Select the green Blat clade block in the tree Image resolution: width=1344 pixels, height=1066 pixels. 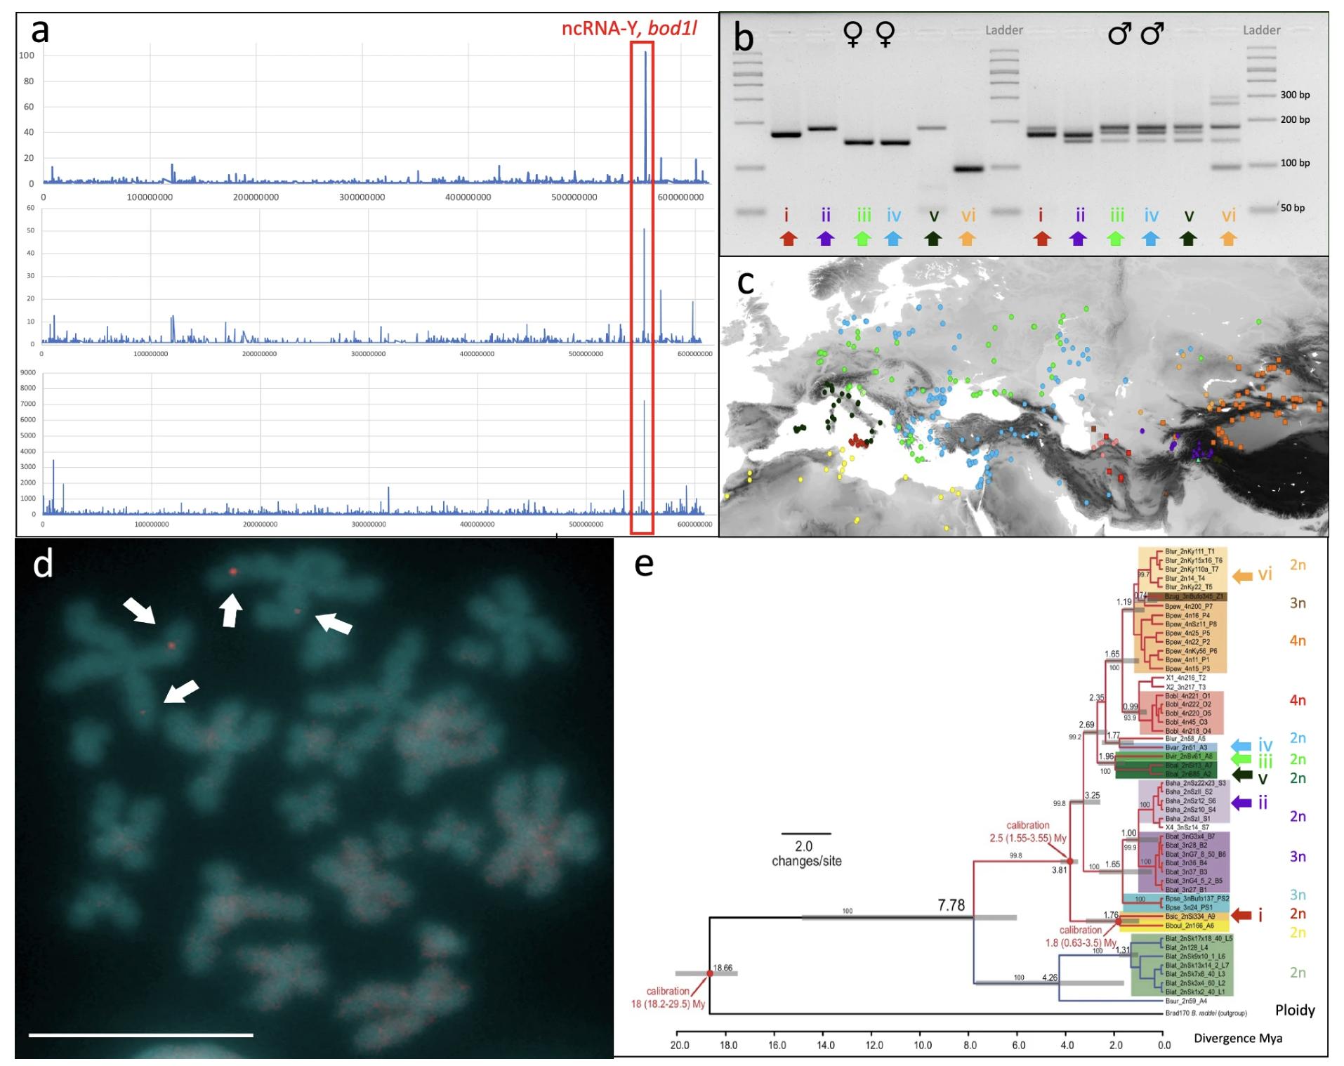click(x=1180, y=965)
